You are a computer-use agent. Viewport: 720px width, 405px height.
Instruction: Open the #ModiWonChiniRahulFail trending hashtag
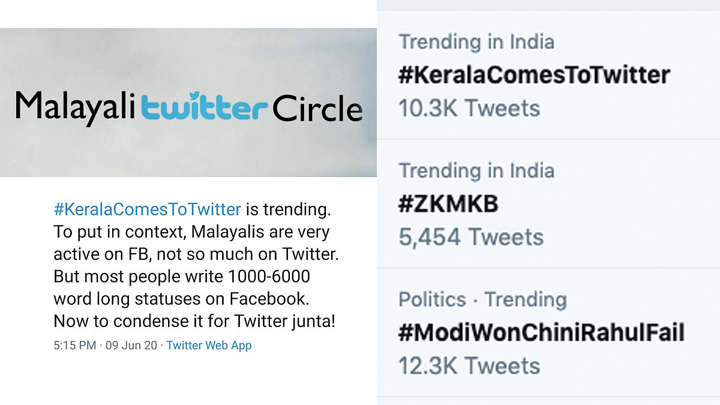point(541,332)
